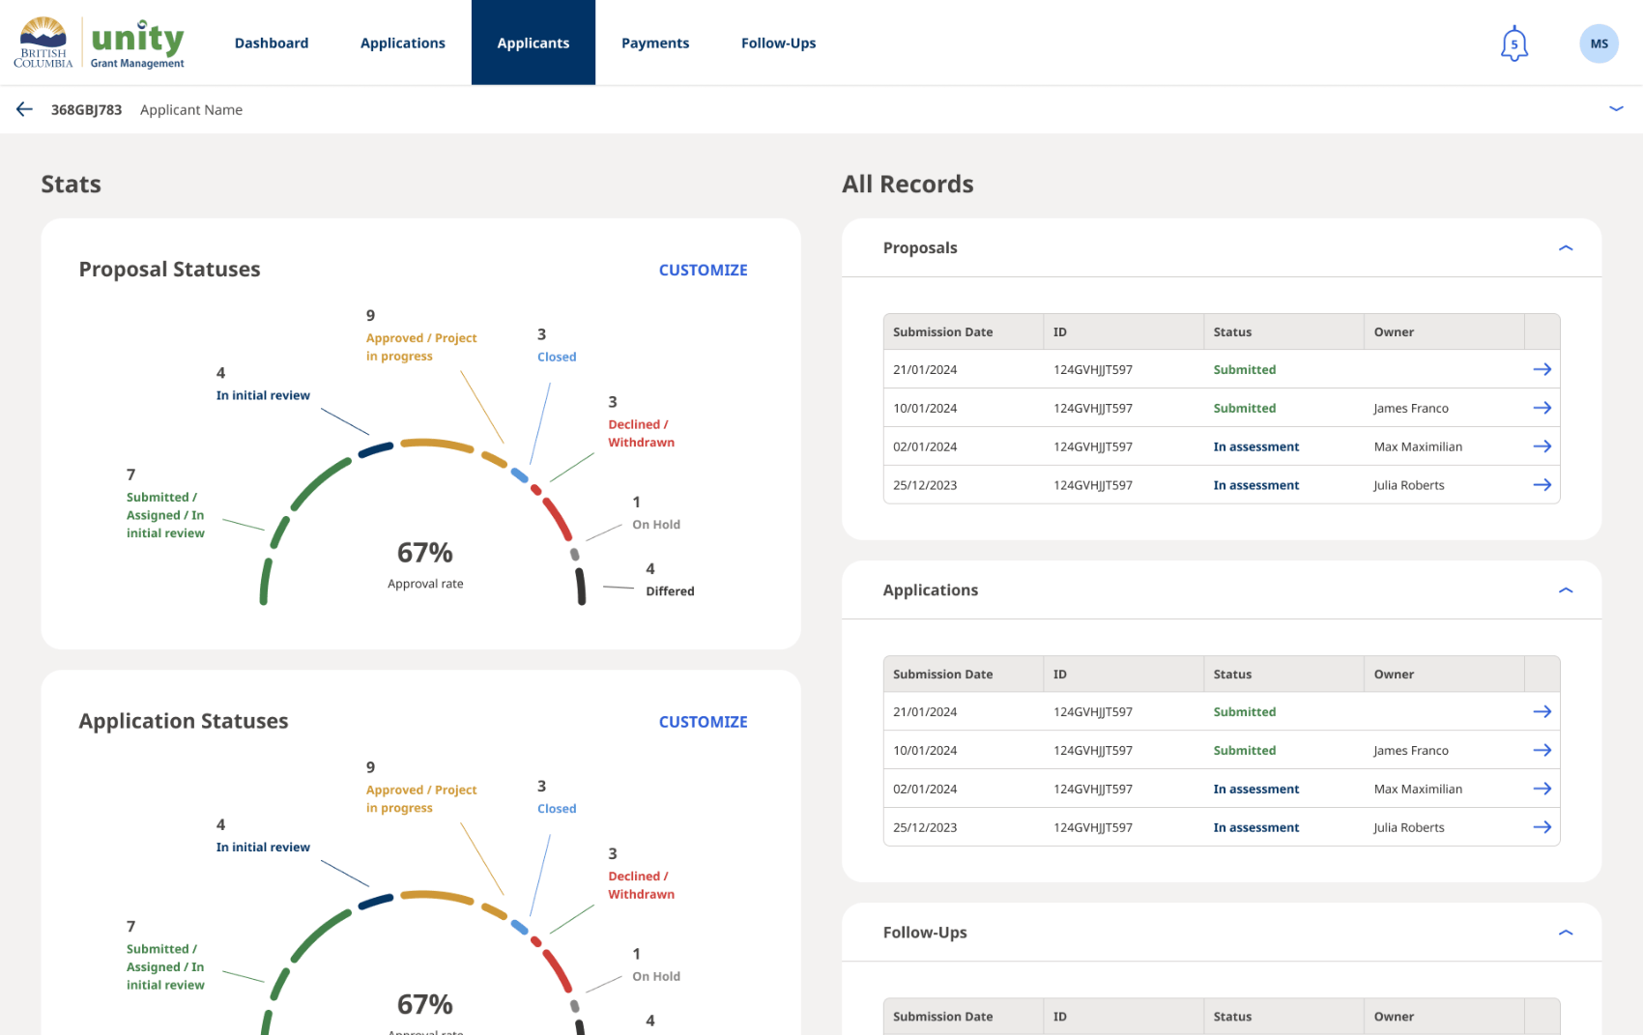Click In initial review label in Application Statuses
The width and height of the screenshot is (1643, 1035).
coord(263,847)
